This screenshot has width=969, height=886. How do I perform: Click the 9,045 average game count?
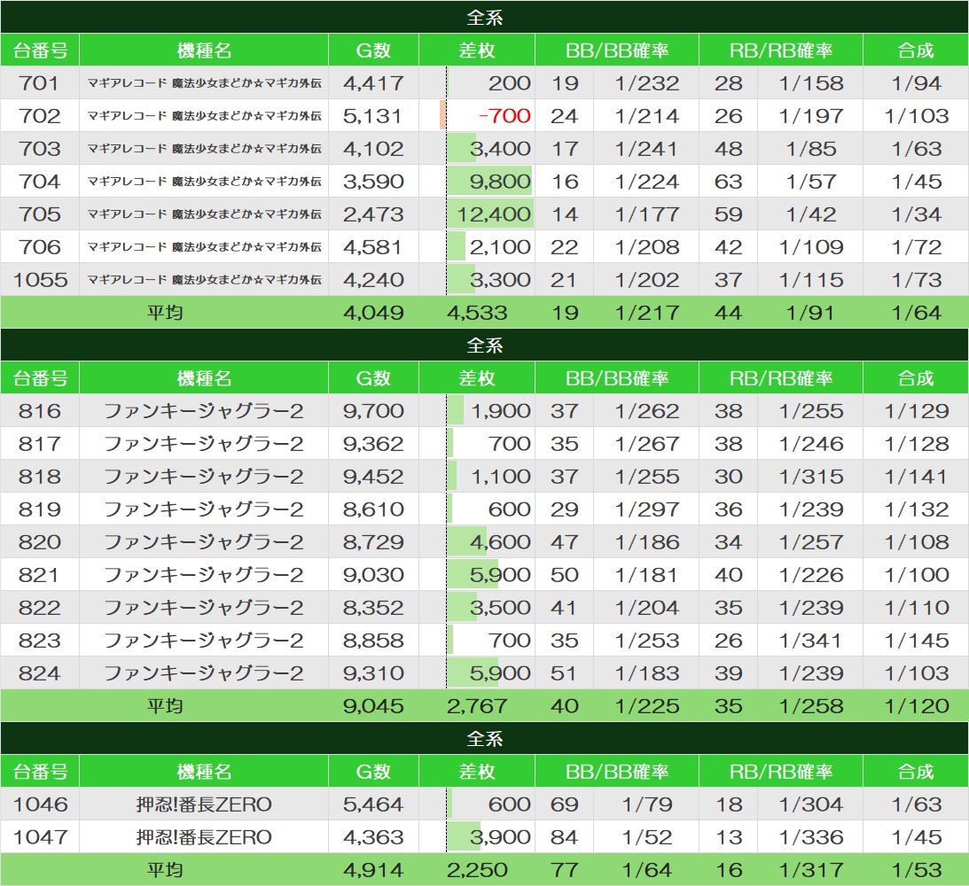click(x=373, y=705)
